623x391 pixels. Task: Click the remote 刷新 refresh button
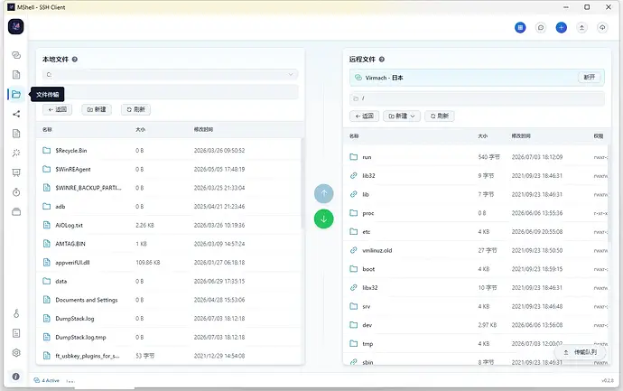440,116
